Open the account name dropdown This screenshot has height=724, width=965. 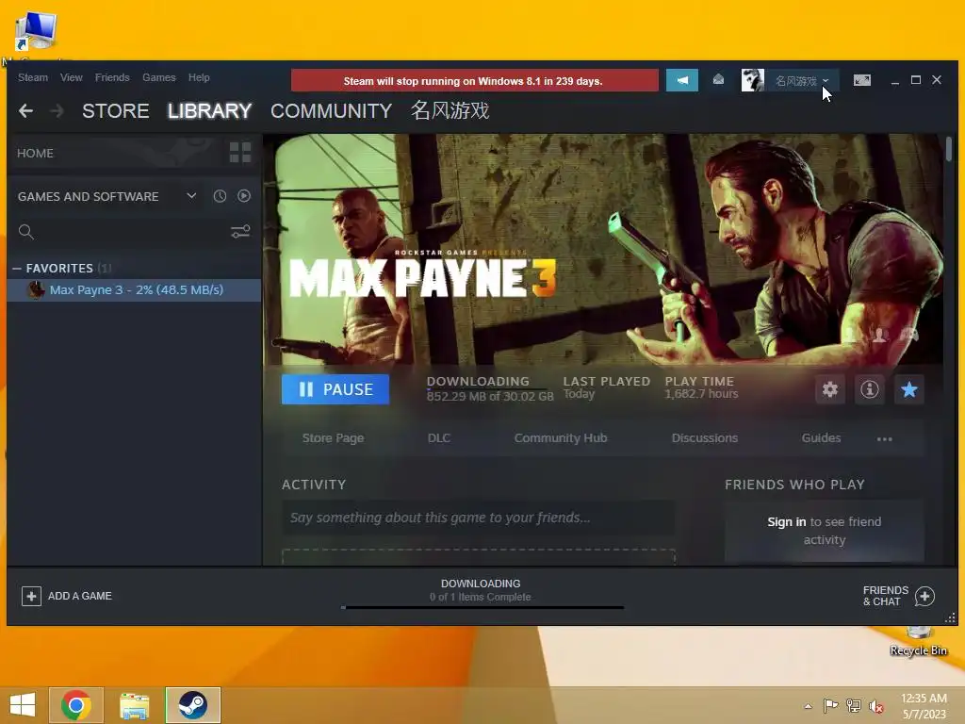[801, 81]
